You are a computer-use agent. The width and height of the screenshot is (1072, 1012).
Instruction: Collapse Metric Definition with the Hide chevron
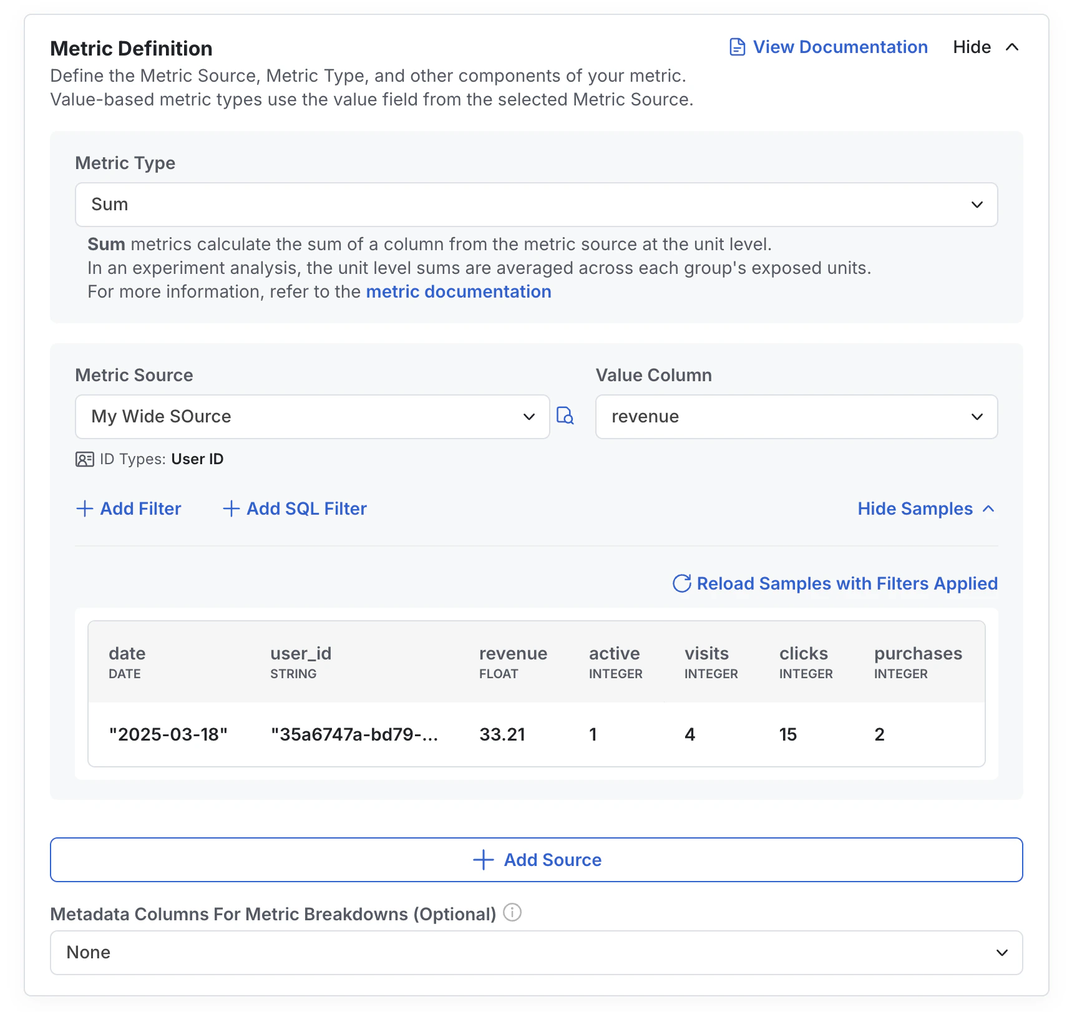tap(1012, 47)
